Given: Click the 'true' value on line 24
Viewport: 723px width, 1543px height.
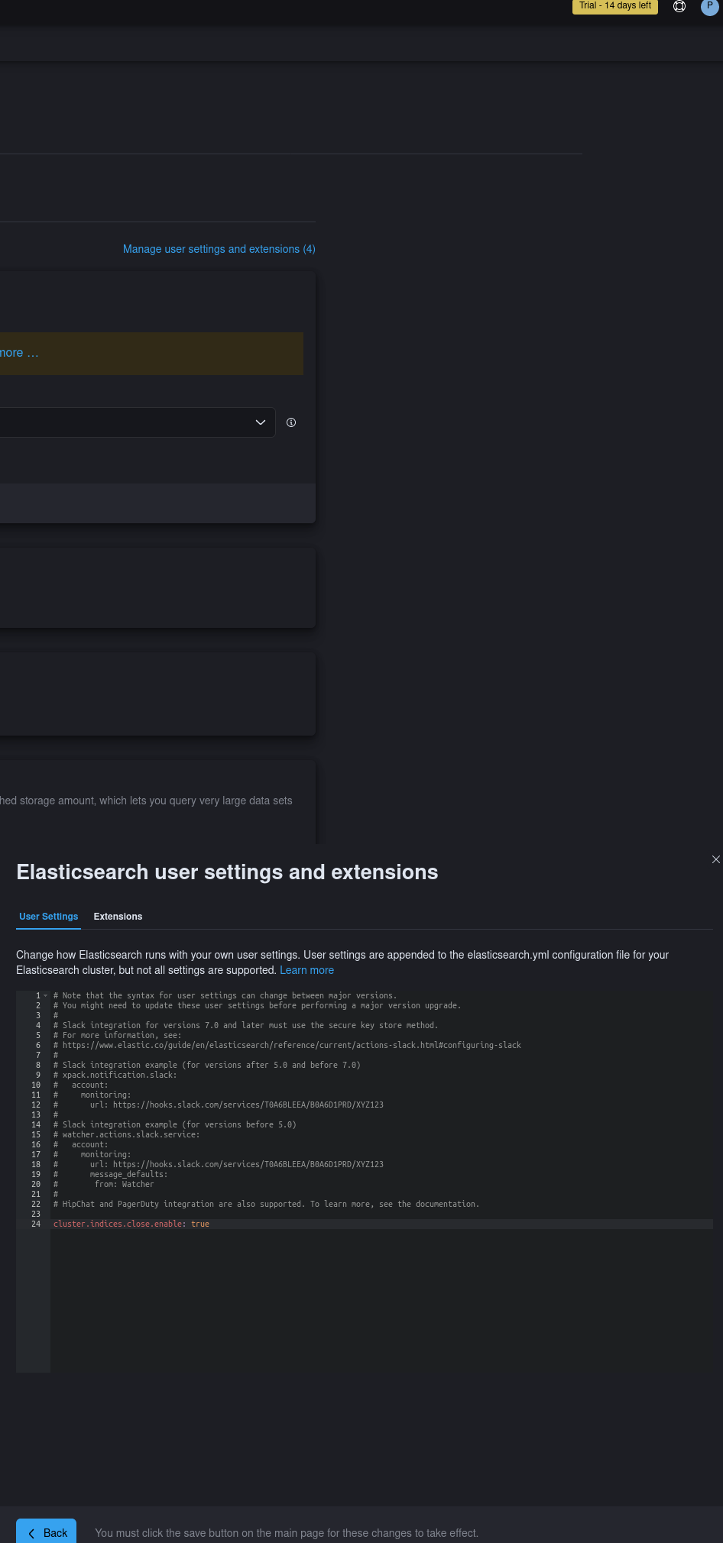Looking at the screenshot, I should (x=200, y=1224).
